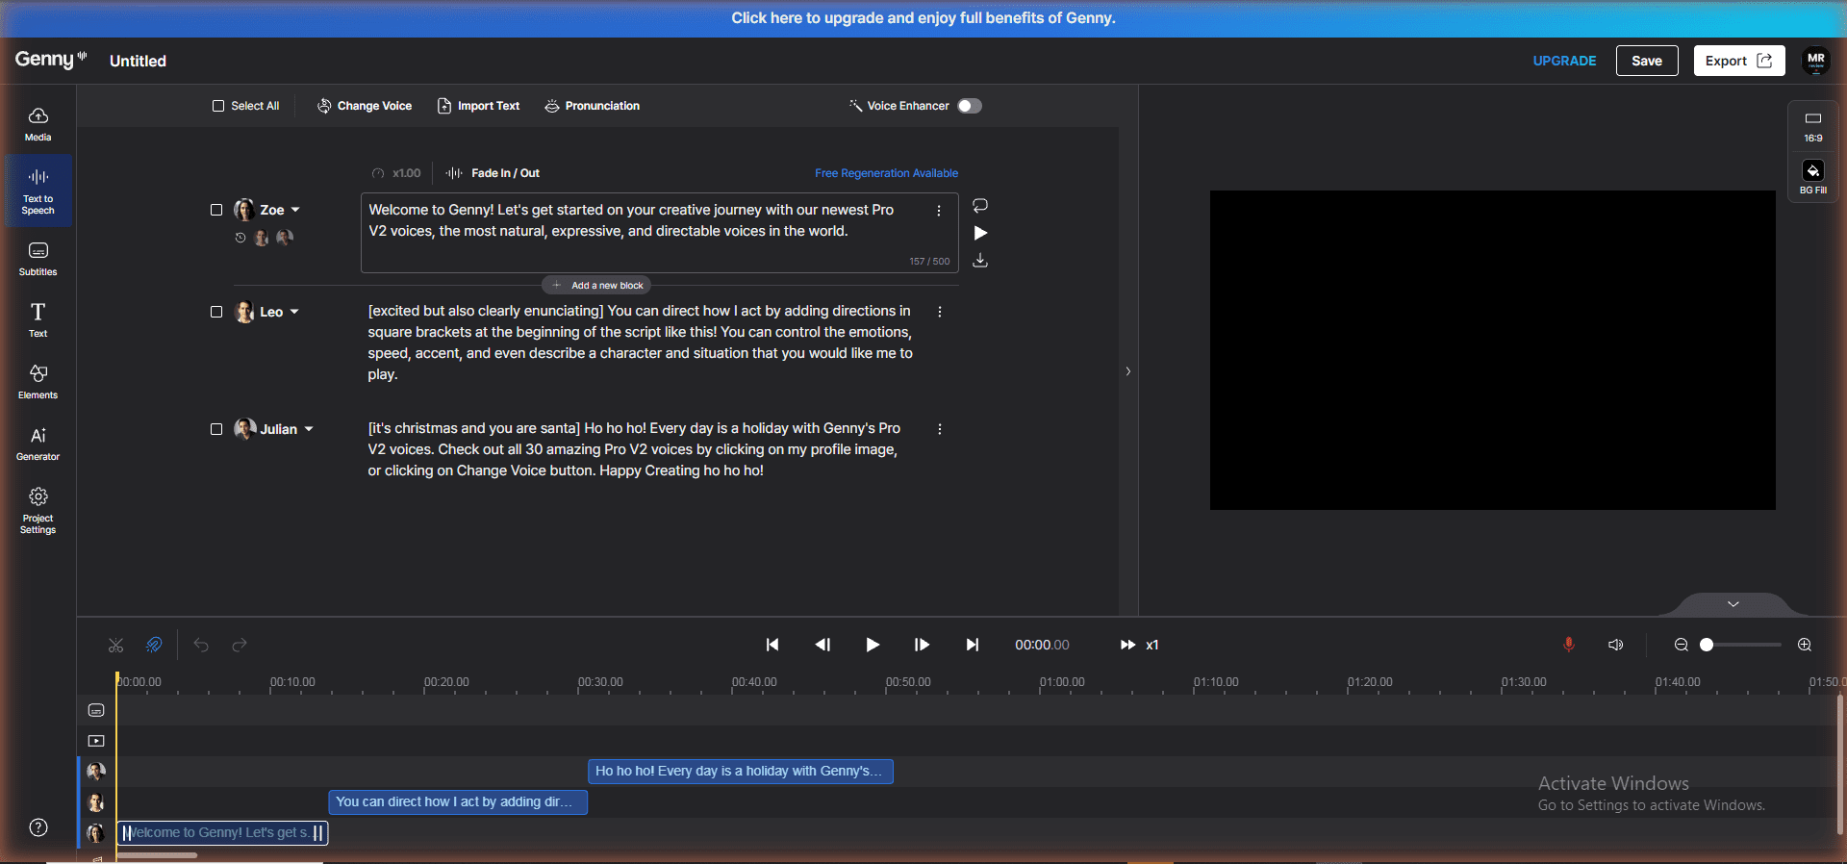
Task: Collapse the script panel with side chevron
Action: click(1128, 371)
